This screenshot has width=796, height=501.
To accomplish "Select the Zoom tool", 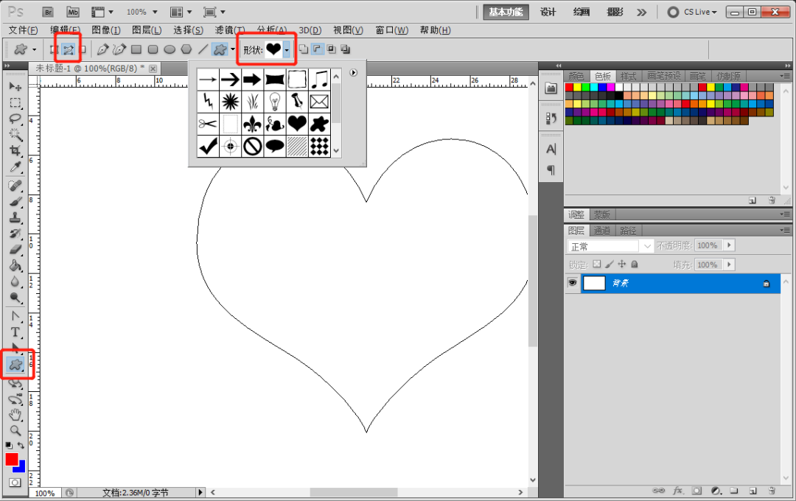I will [15, 430].
